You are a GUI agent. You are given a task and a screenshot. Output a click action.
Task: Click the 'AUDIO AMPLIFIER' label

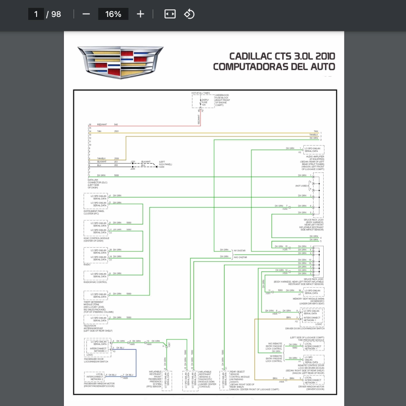(315, 157)
